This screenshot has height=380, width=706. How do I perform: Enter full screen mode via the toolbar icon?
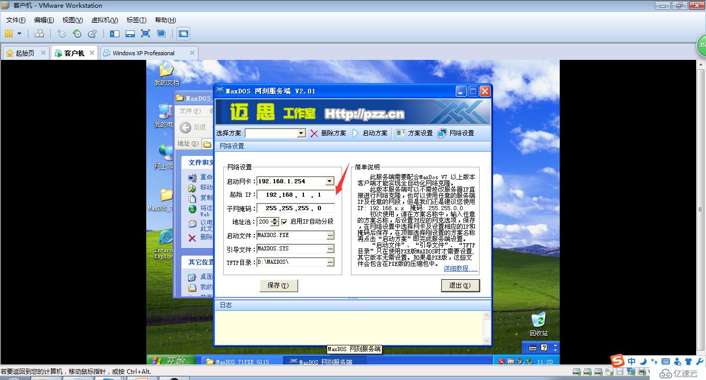(x=145, y=34)
